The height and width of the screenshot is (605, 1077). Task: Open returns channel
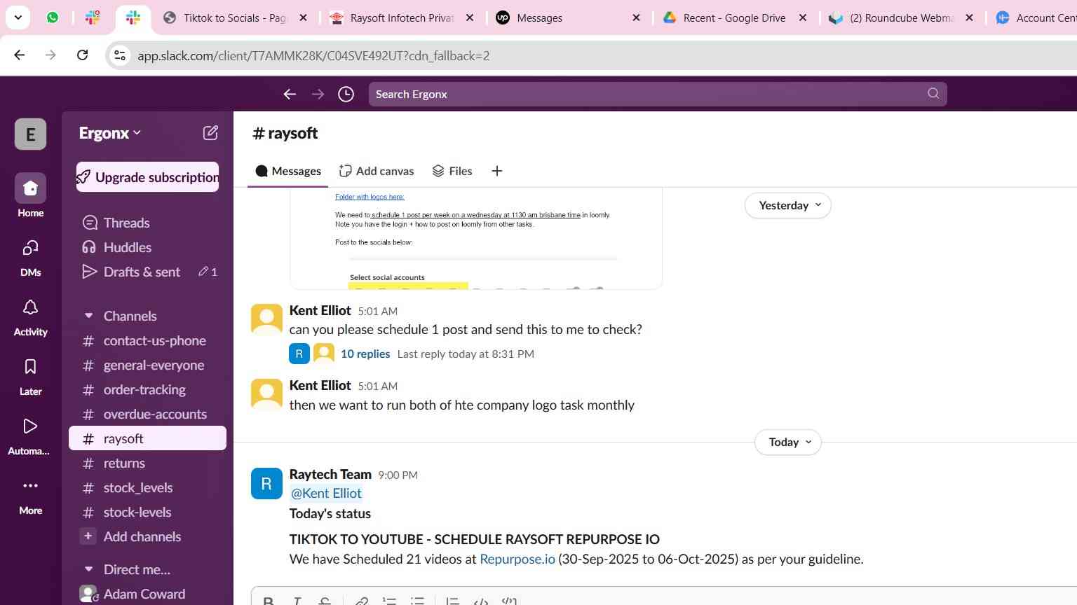[x=147, y=463]
